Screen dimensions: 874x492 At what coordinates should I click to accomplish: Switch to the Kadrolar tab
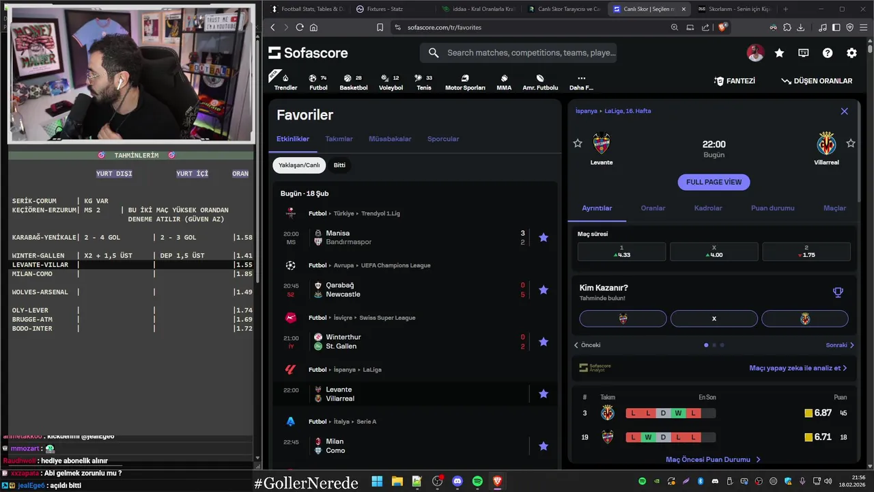point(708,208)
